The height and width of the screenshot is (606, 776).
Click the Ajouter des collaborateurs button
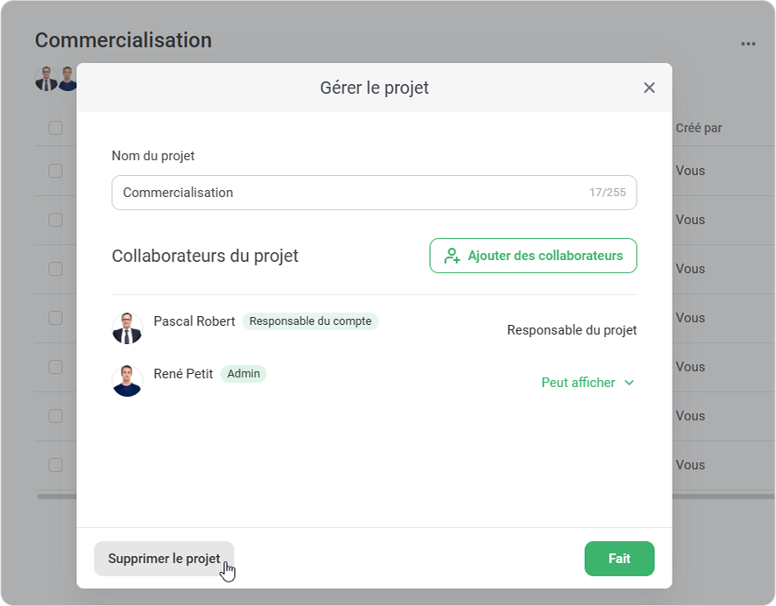(533, 256)
